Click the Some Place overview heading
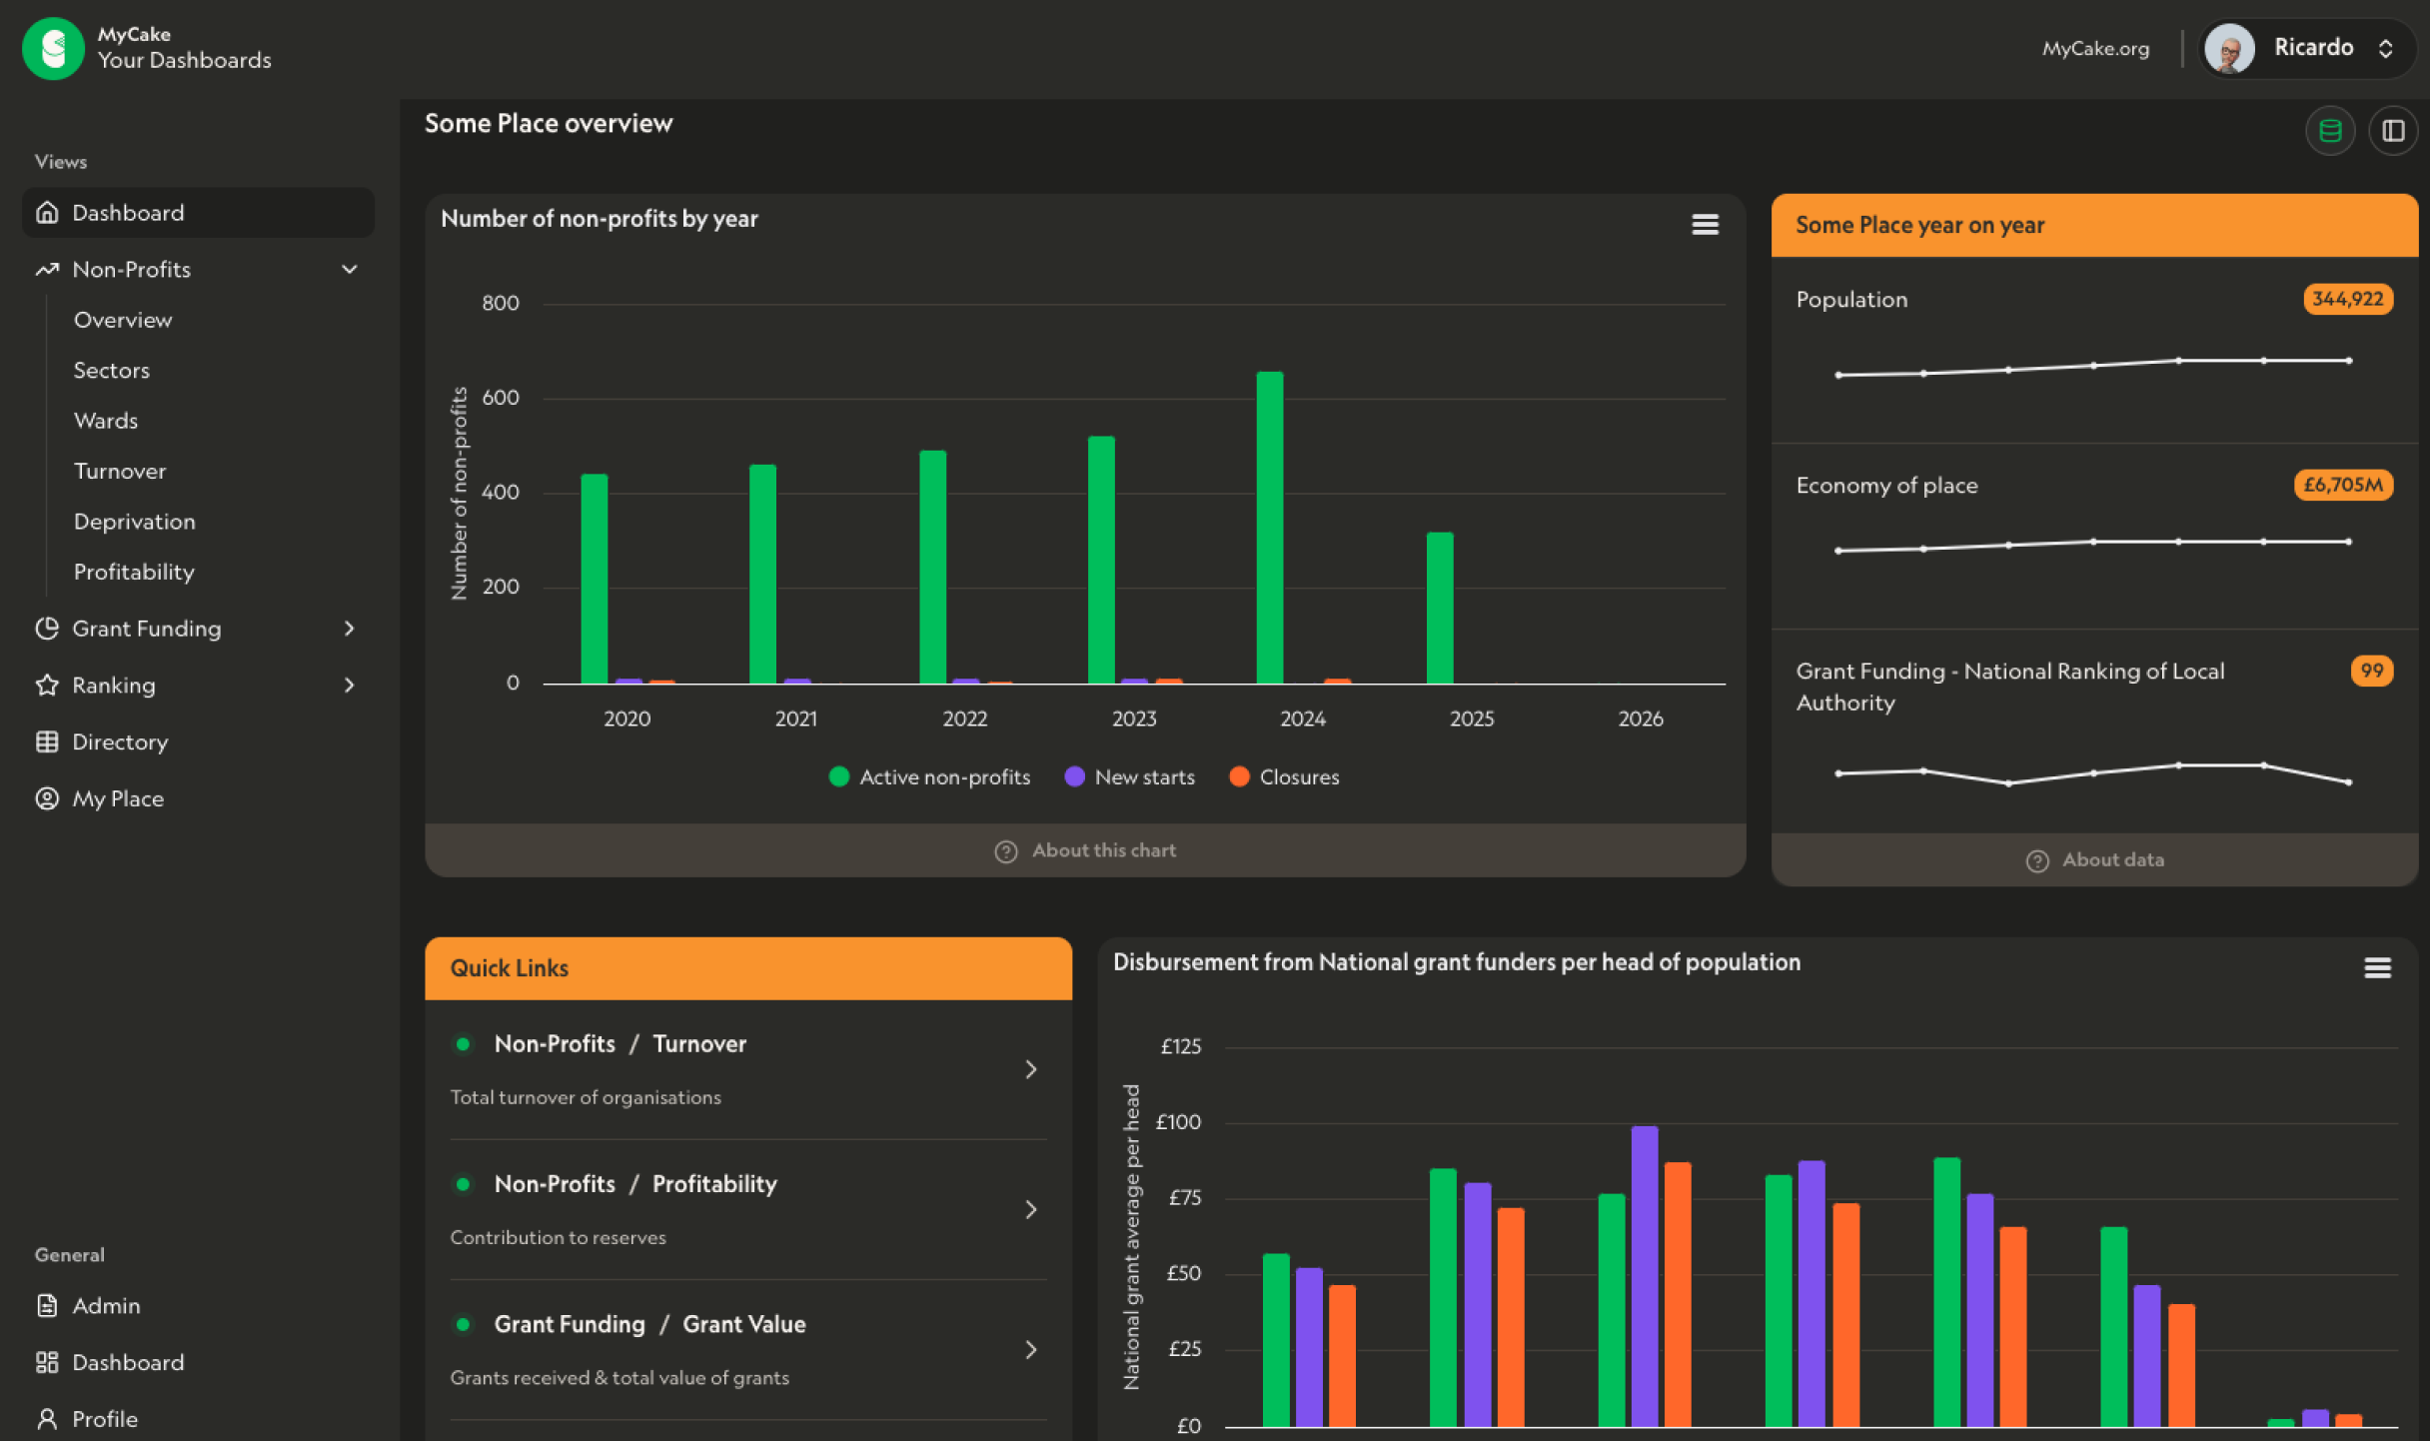 (549, 123)
